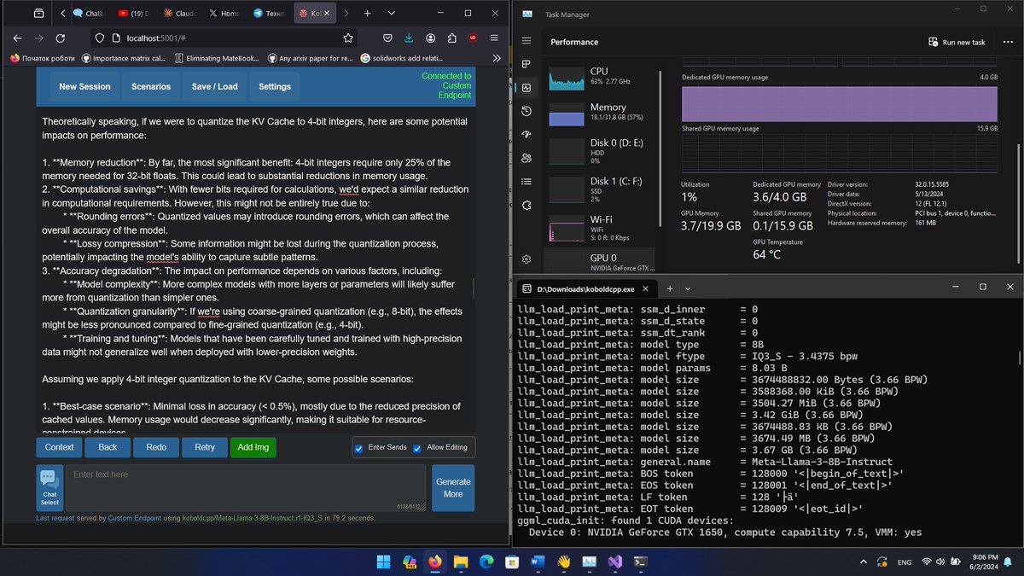Open Task Manager settings gear
This screenshot has height=576, width=1024.
[527, 259]
